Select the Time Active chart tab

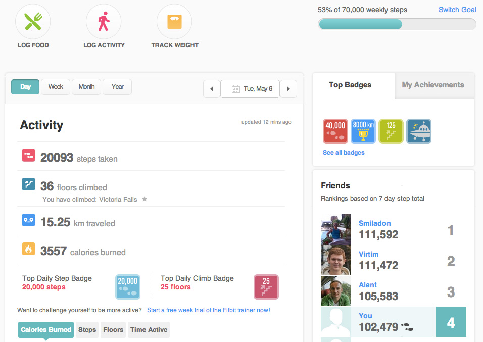coord(149,330)
